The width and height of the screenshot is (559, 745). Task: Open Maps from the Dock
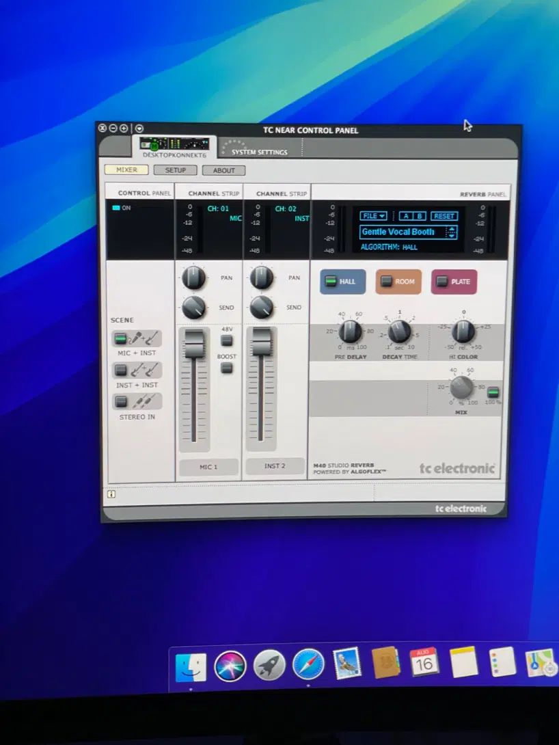point(541,662)
